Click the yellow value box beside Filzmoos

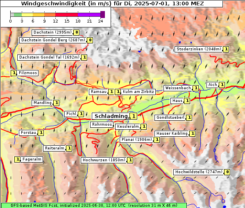(14, 73)
